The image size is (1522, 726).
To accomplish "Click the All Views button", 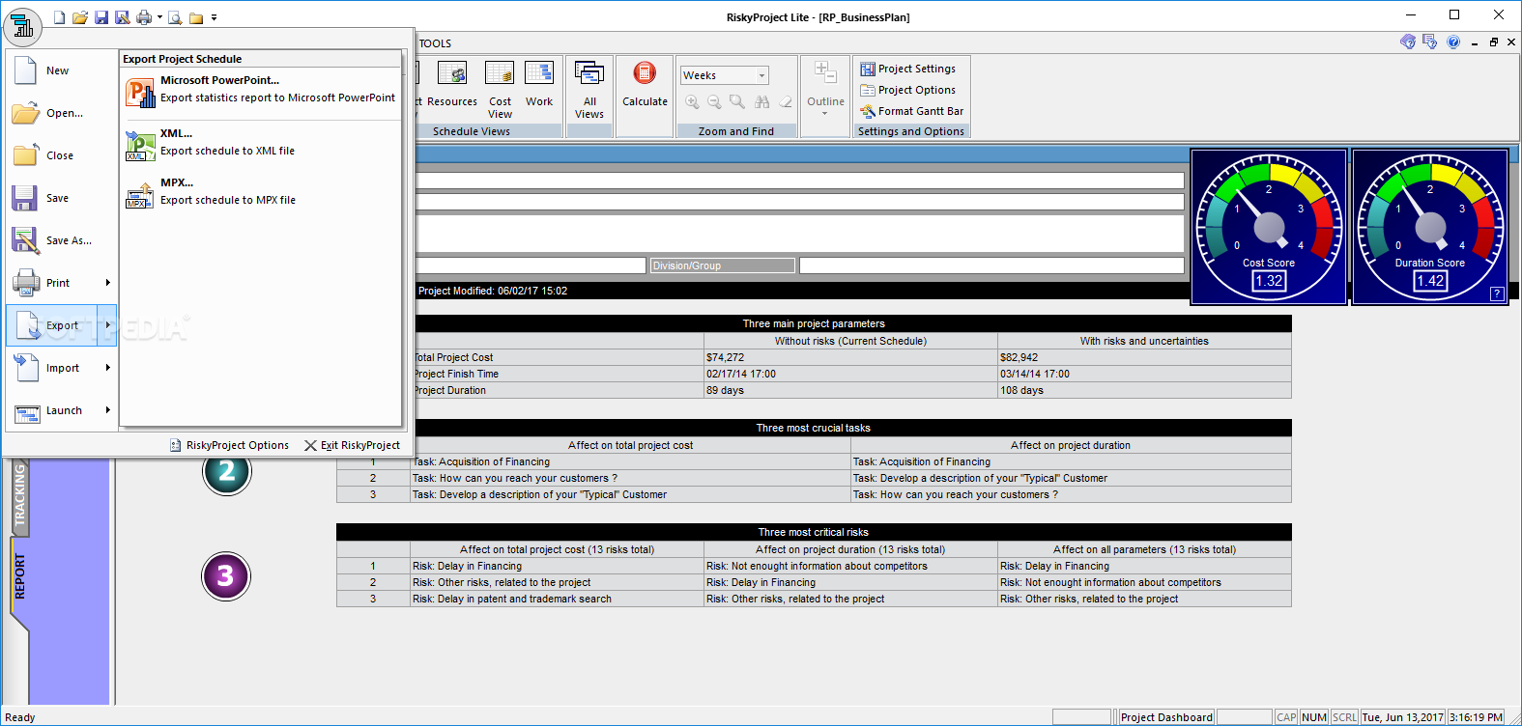I will coord(589,89).
